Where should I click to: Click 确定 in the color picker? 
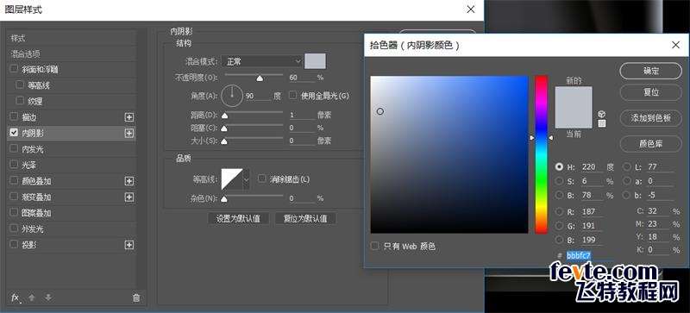[x=651, y=71]
